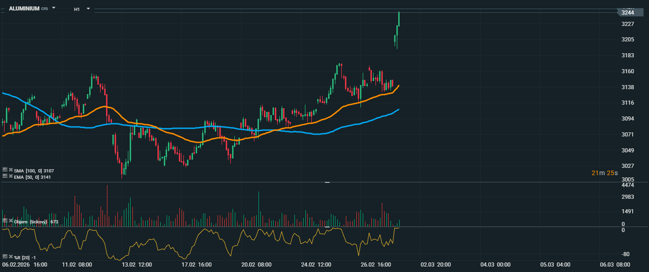649x272 pixels.
Task: Click divider handle between volume and %R panes
Action: [x=327, y=227]
